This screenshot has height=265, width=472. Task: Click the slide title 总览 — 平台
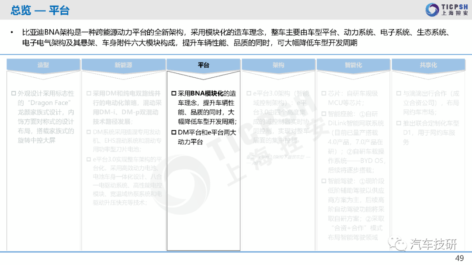tap(40, 10)
